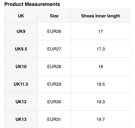The width and height of the screenshot is (135, 128).
Task: Select the UK9 row label
Action: tap(21, 31)
